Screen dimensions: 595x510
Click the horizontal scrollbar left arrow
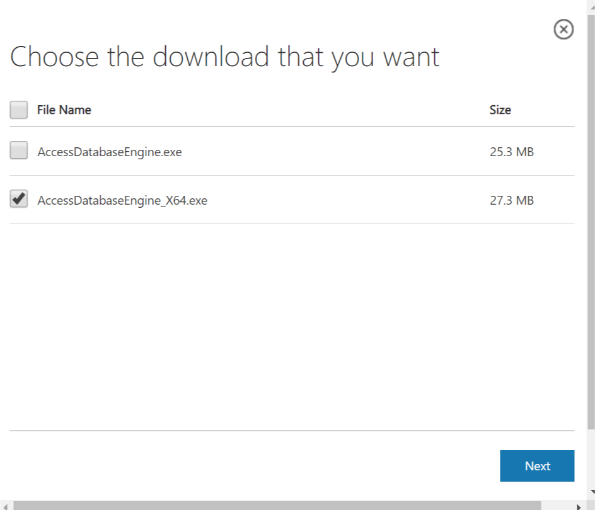tap(5, 506)
